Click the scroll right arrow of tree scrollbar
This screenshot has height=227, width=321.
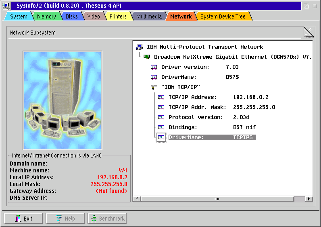[309, 199]
